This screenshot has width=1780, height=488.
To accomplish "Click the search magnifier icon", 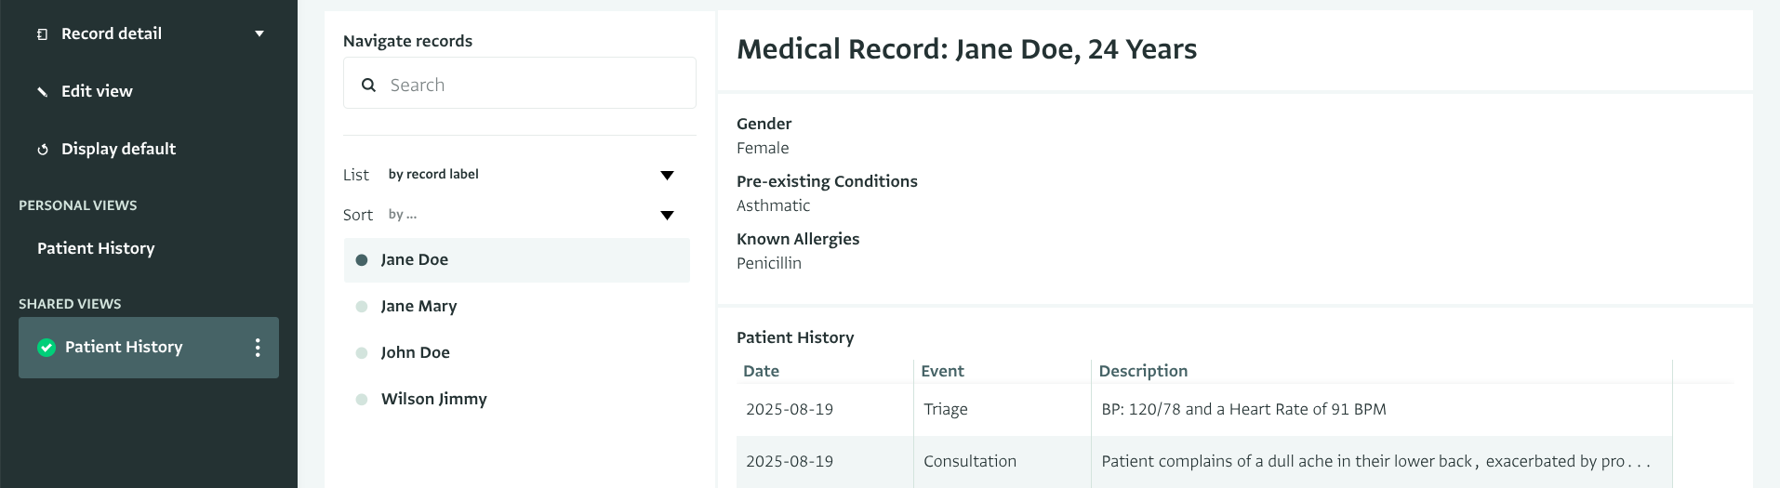I will [369, 85].
